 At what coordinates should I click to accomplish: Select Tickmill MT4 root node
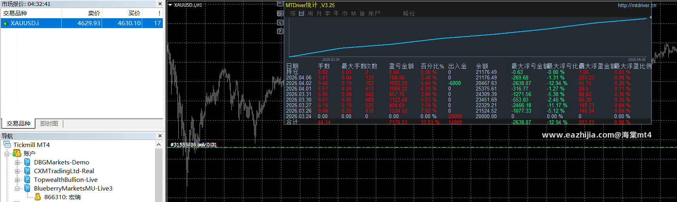32,145
